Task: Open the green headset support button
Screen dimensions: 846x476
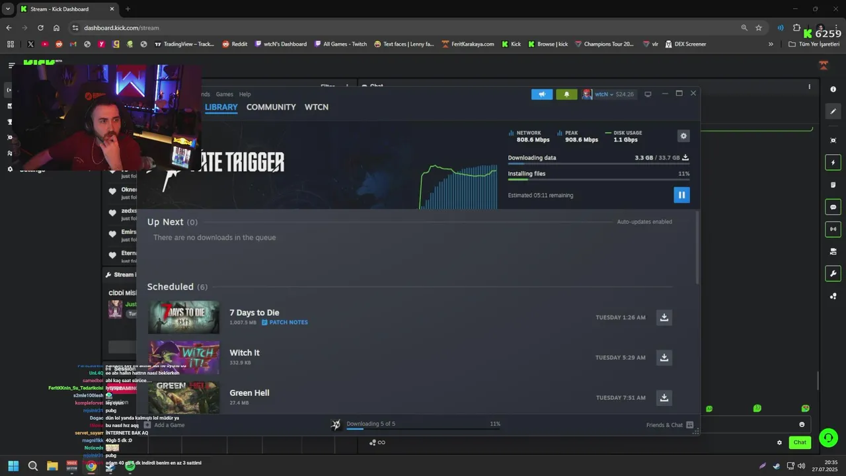Action: (828, 438)
